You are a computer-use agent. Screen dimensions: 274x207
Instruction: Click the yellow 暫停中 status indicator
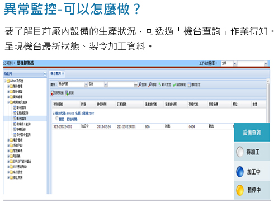coord(240,190)
